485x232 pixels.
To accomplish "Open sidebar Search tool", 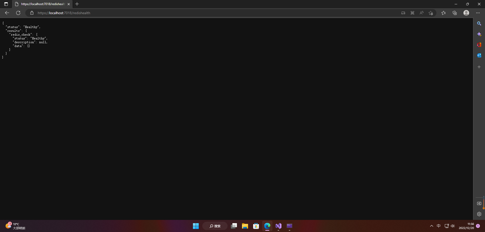I will point(479,24).
